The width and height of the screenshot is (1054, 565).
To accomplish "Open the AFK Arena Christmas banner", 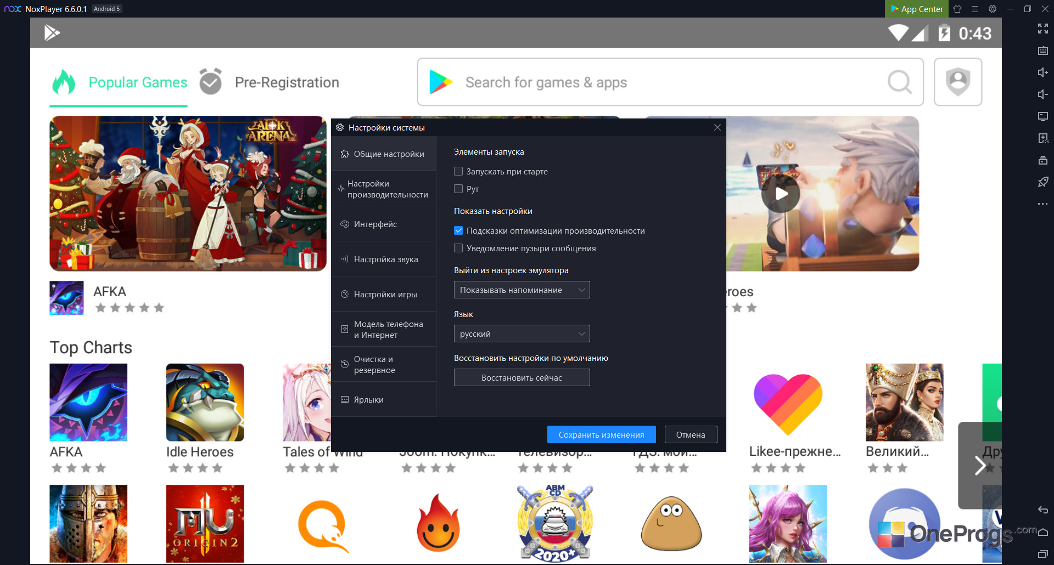I will (x=188, y=193).
